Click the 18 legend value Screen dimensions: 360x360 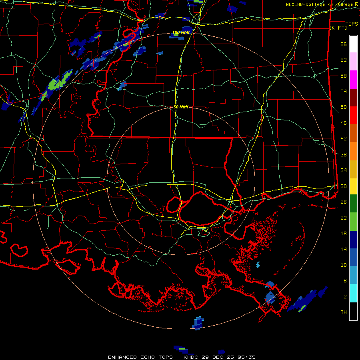(x=344, y=234)
